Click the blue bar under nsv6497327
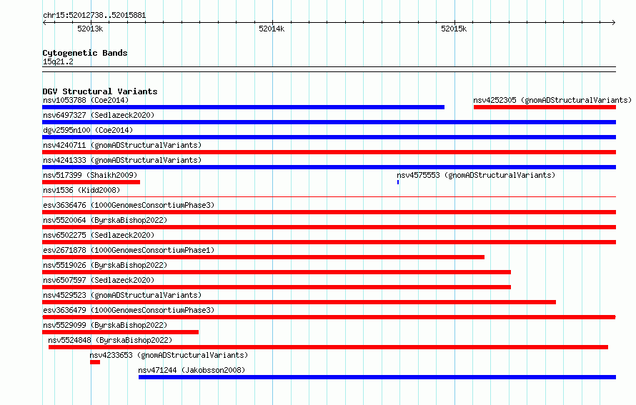 (x=329, y=122)
